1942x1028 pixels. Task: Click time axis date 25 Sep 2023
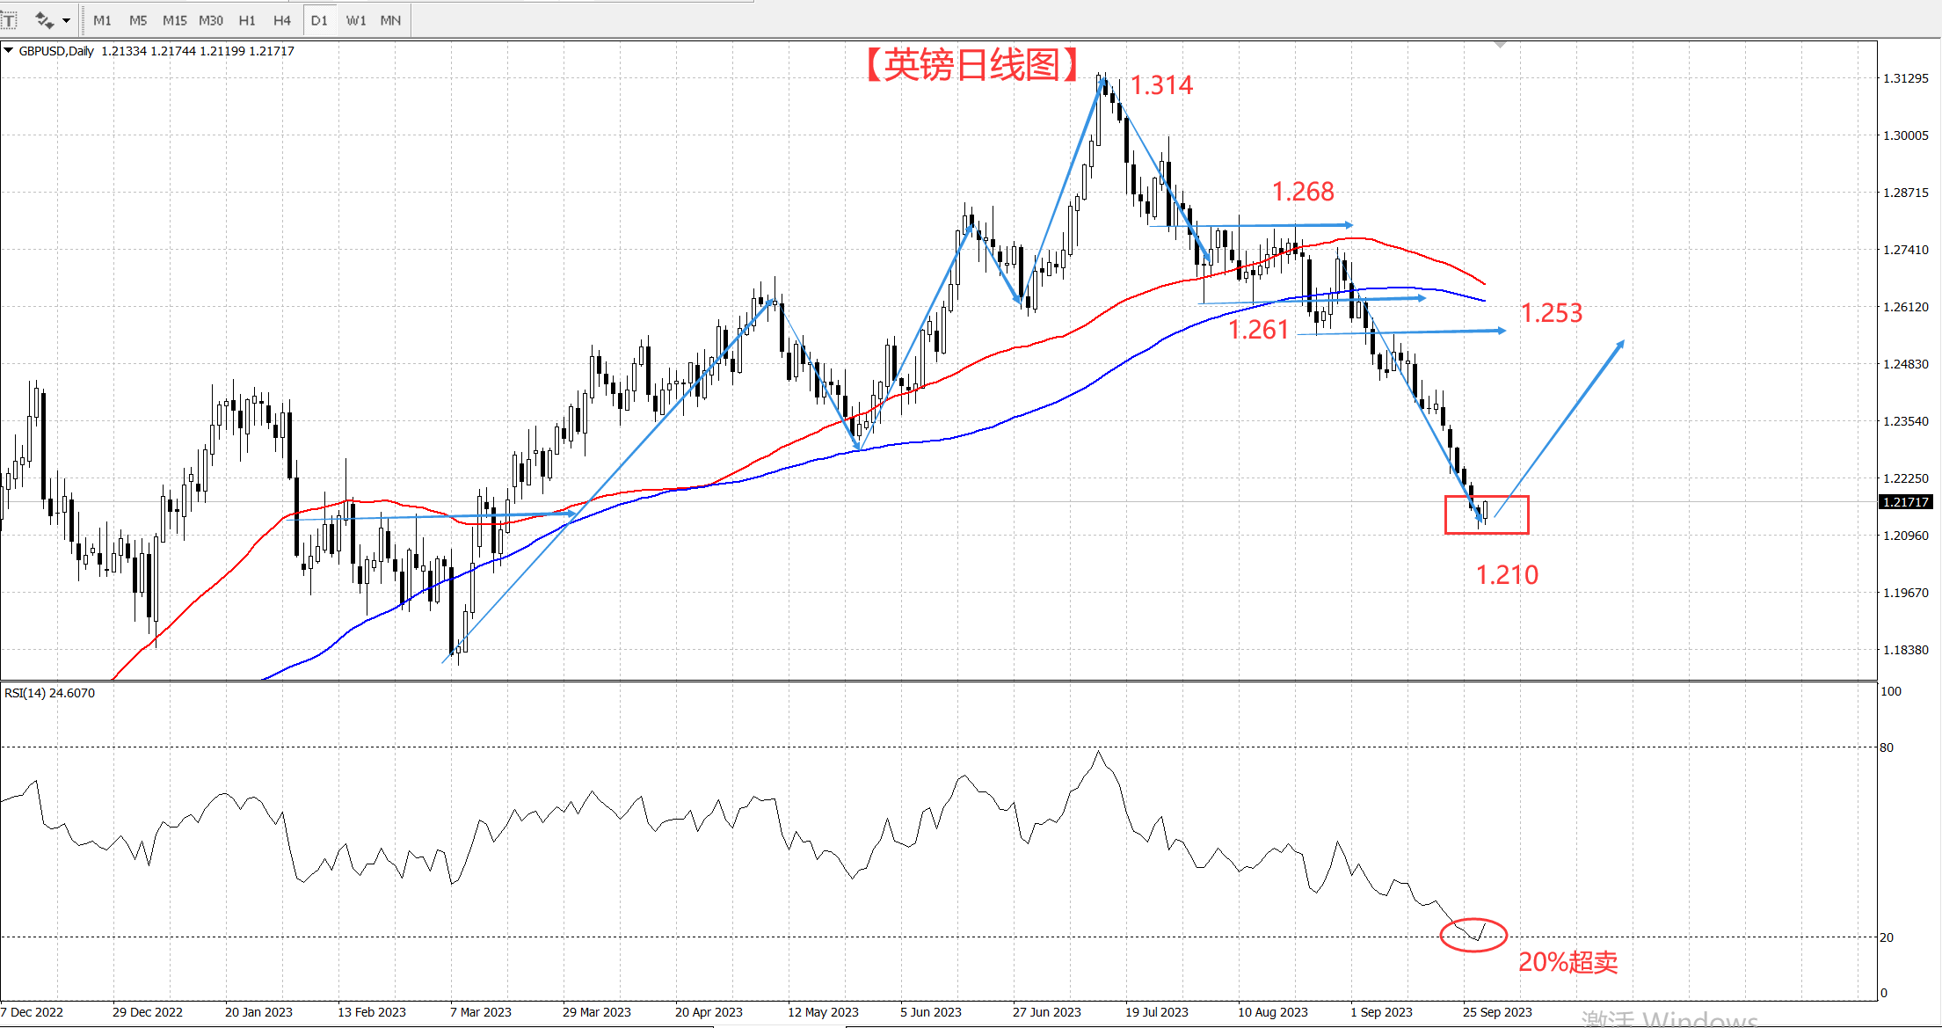coord(1497,1012)
